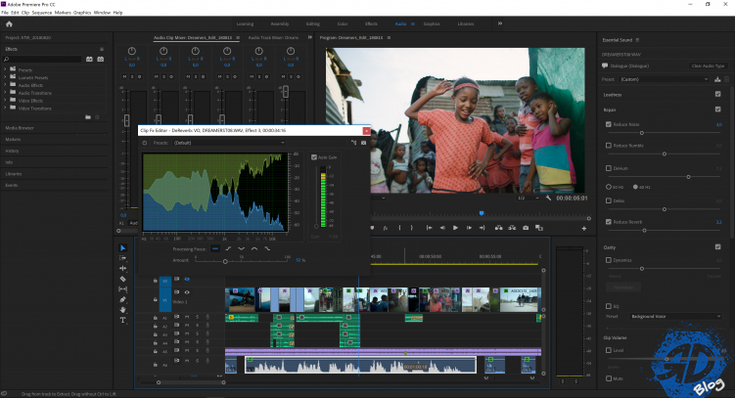Viewport: 735px width, 398px height.
Task: Enable the Reduce Rumble checkbox
Action: [609, 145]
